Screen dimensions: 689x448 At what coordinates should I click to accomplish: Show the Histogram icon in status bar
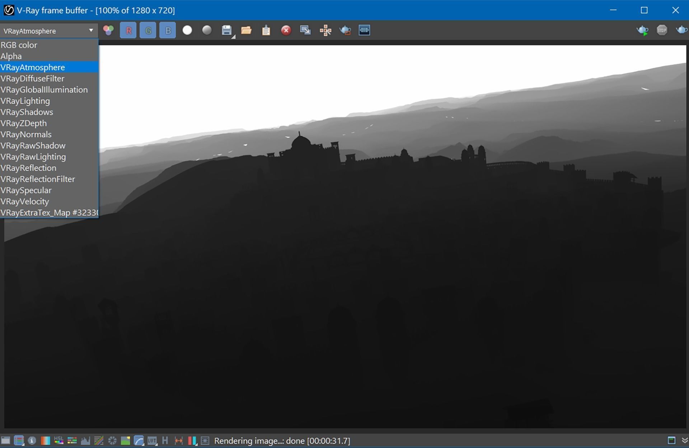[85, 440]
